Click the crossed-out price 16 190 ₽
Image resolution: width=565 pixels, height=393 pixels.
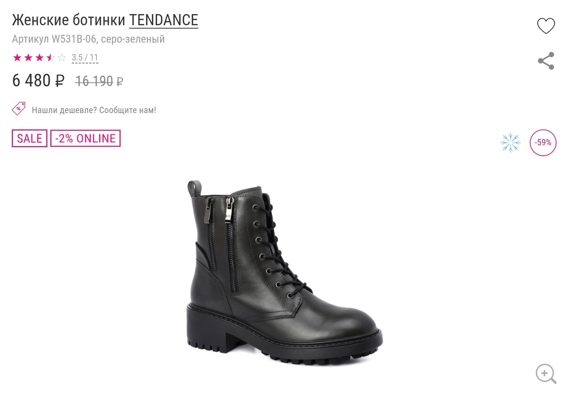(99, 82)
